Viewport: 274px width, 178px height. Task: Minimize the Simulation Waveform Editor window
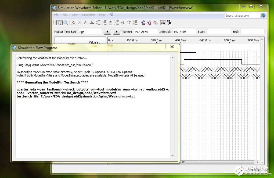click(x=244, y=7)
